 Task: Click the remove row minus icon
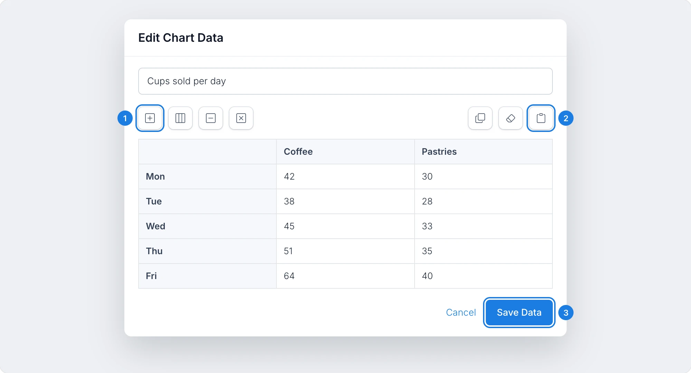click(211, 118)
